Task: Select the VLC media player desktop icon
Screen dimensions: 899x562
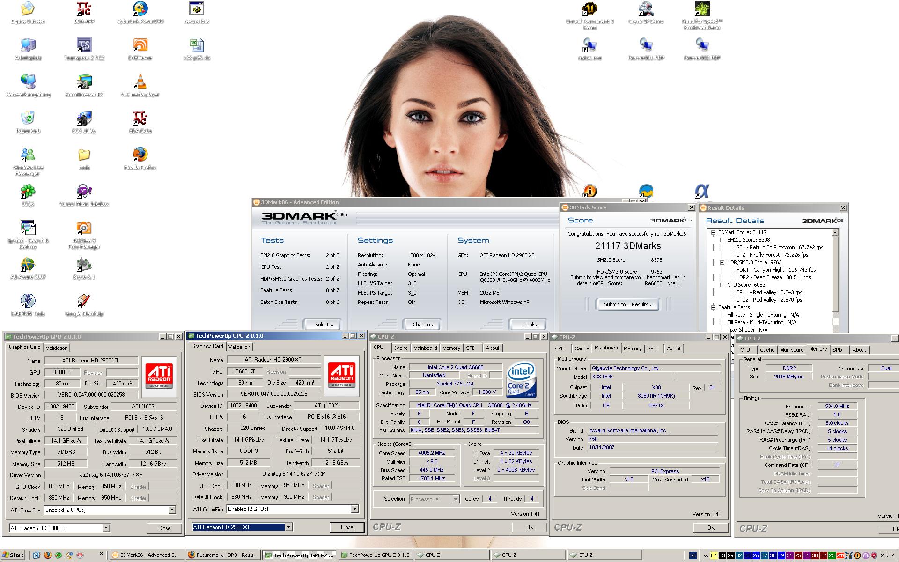Action: click(x=140, y=86)
